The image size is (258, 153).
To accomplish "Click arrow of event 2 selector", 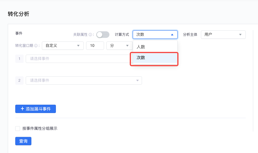I will point(138,81).
